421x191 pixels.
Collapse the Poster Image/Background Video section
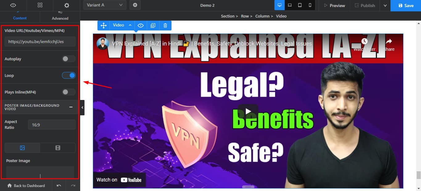coord(71,107)
